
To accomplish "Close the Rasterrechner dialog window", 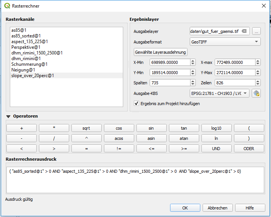I will pos(263,6).
